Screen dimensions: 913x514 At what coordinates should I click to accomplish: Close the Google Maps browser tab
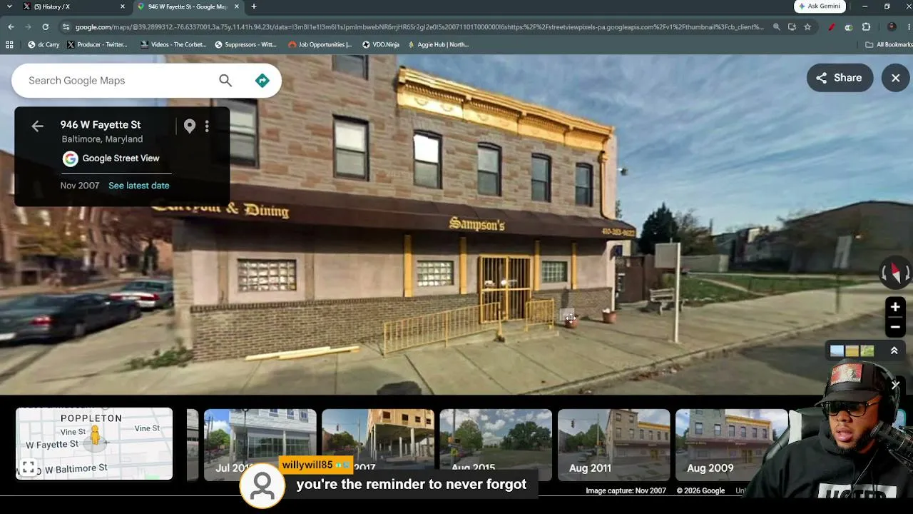[237, 6]
